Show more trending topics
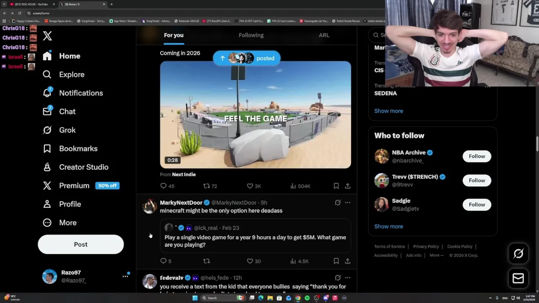539x303 pixels. click(x=389, y=111)
